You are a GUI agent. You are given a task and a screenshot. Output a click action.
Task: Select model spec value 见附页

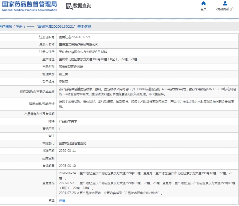click(64, 82)
